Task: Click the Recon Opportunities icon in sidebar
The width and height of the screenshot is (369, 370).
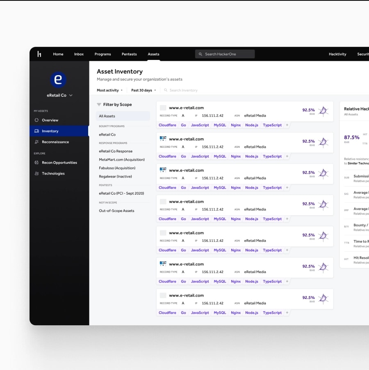Action: tap(36, 163)
